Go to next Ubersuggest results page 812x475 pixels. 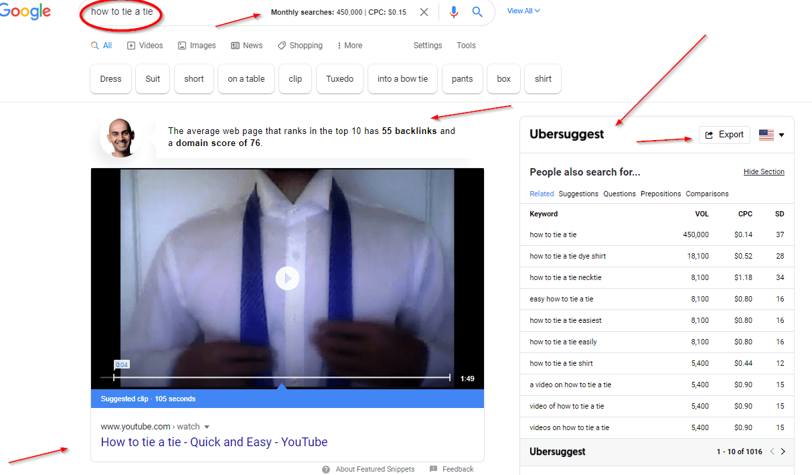pos(783,452)
